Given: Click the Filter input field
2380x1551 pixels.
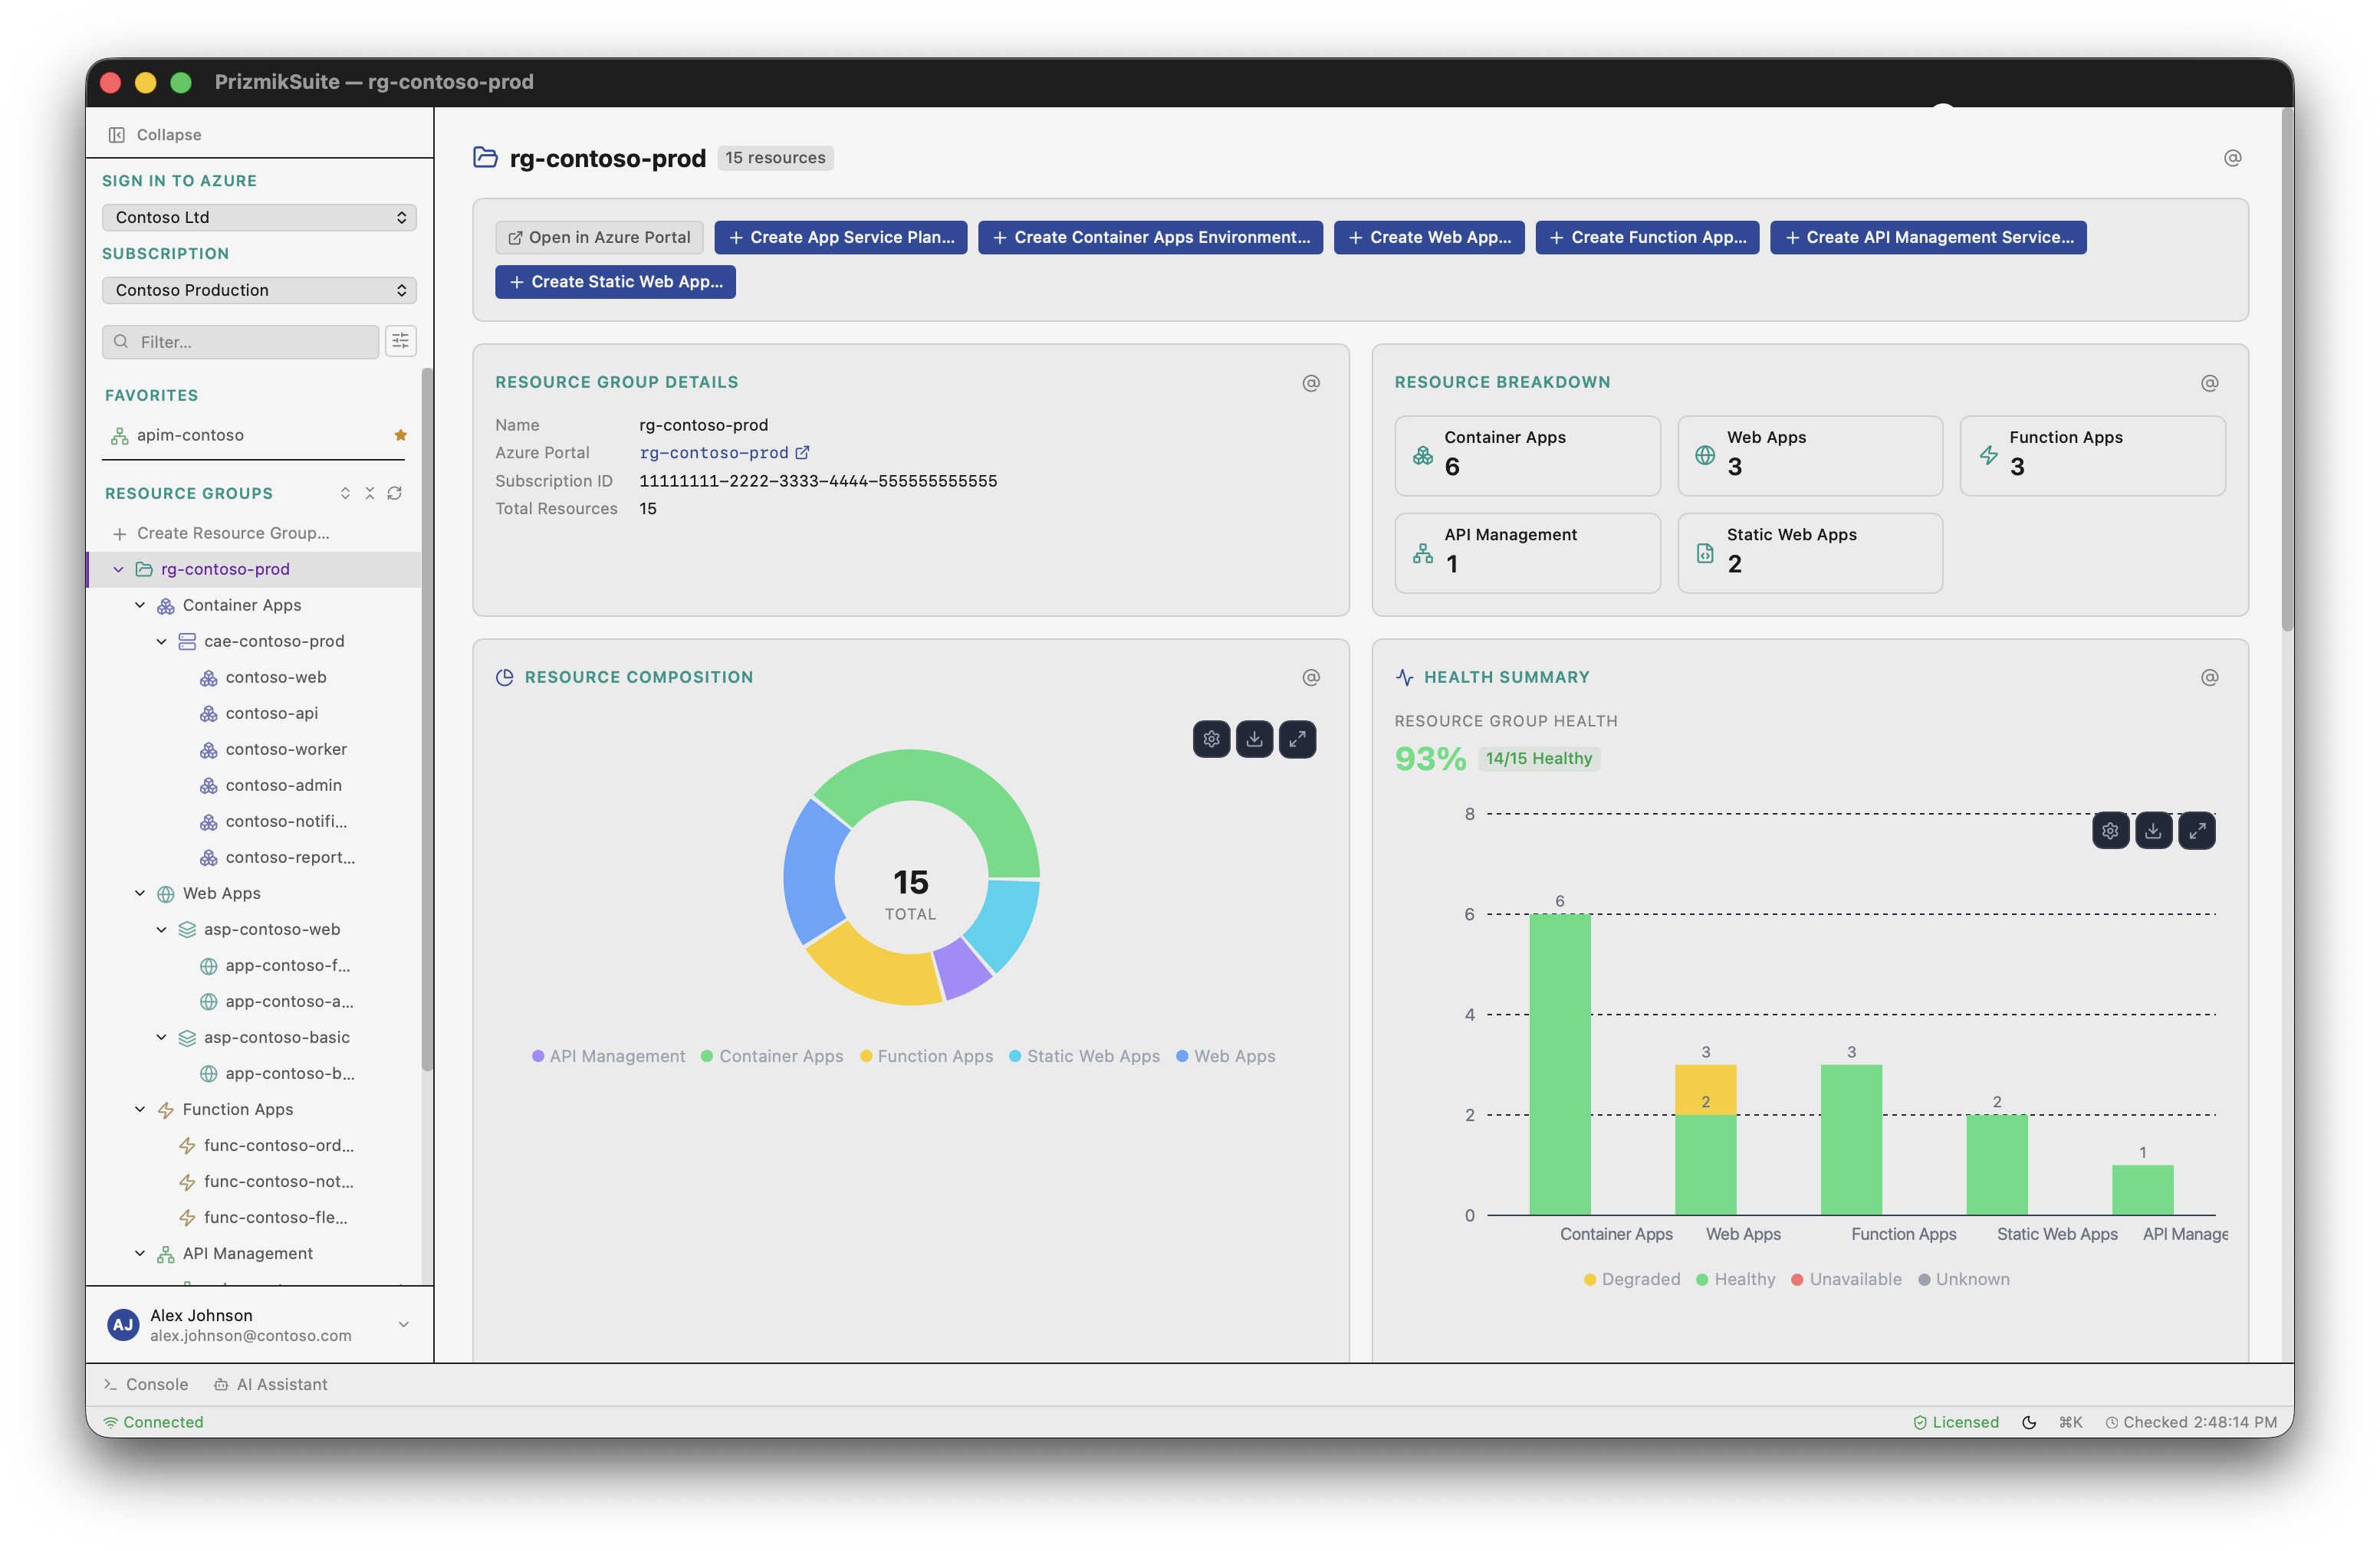Looking at the screenshot, I should point(240,341).
